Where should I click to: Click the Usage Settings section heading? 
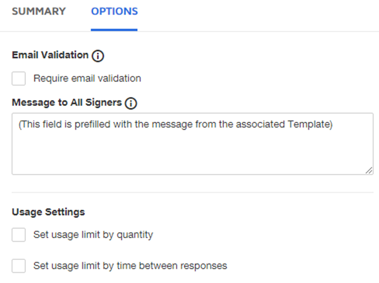click(48, 212)
